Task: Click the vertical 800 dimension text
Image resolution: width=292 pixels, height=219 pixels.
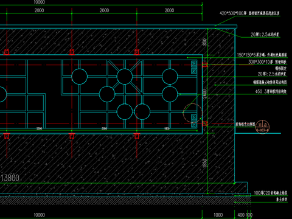Action: pyautogui.click(x=205, y=42)
